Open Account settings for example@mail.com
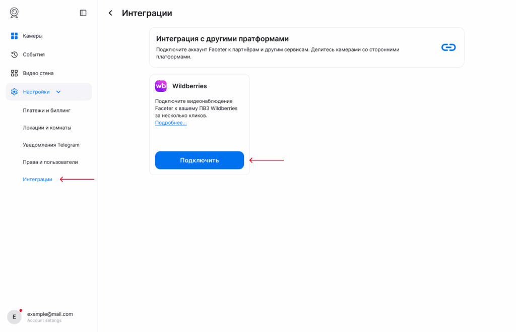This screenshot has width=516, height=332. [x=44, y=320]
